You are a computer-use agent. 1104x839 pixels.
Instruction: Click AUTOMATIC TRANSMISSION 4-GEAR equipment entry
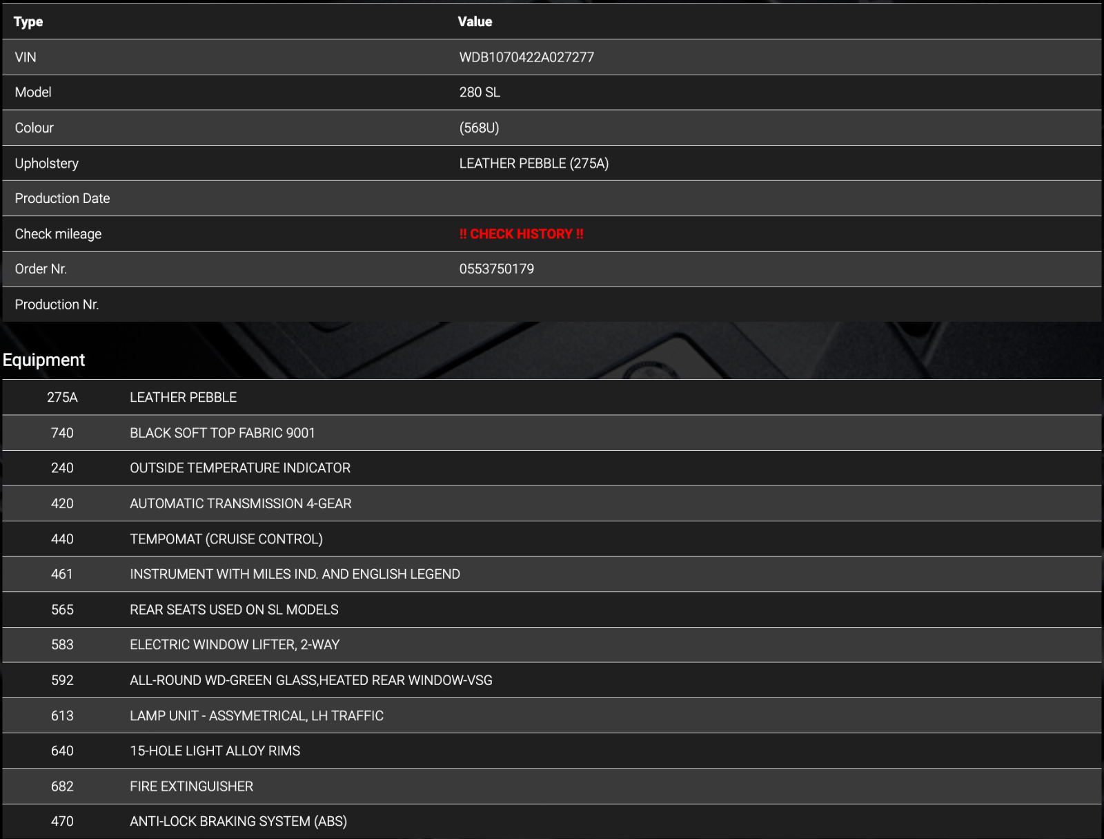[241, 503]
